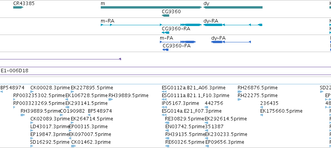This screenshot has height=148, width=331.
Task: Click the dy-PA coding sequence
Action: [231, 42]
